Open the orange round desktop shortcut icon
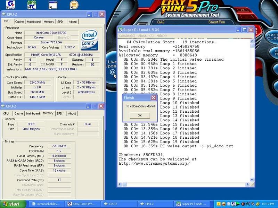Image resolution: width=278 pixels, height=208 pixels. point(74,5)
